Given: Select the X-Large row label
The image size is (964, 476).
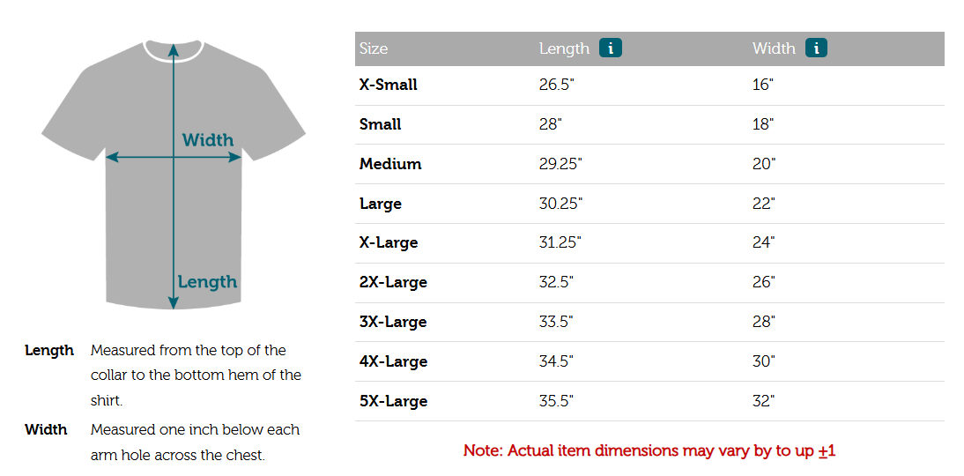Looking at the screenshot, I should tap(389, 242).
